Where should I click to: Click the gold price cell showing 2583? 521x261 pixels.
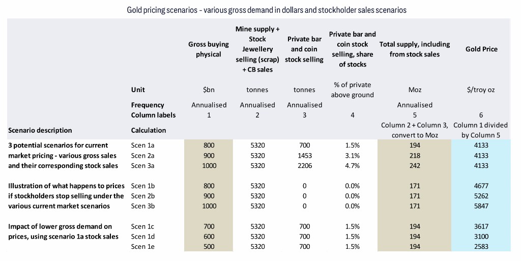[x=481, y=247]
